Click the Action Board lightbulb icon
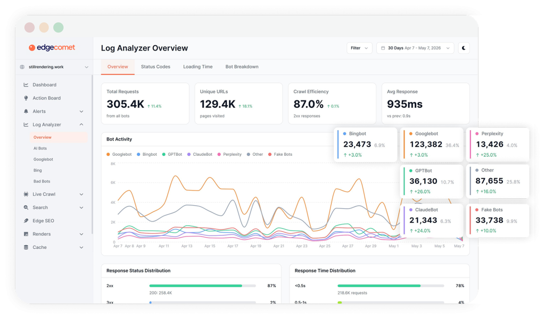 pos(26,98)
